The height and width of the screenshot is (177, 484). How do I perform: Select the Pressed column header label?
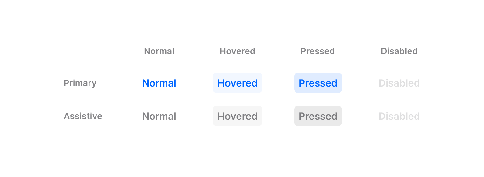317,51
